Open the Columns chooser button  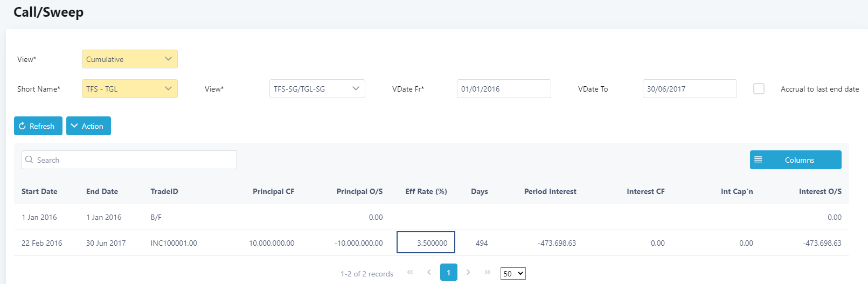[796, 160]
